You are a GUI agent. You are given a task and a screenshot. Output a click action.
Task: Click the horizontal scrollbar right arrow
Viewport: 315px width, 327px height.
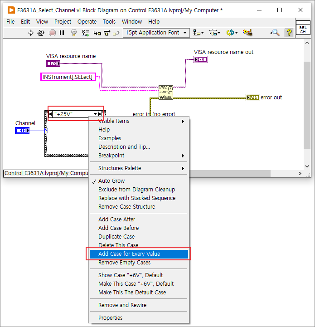pos(300,173)
